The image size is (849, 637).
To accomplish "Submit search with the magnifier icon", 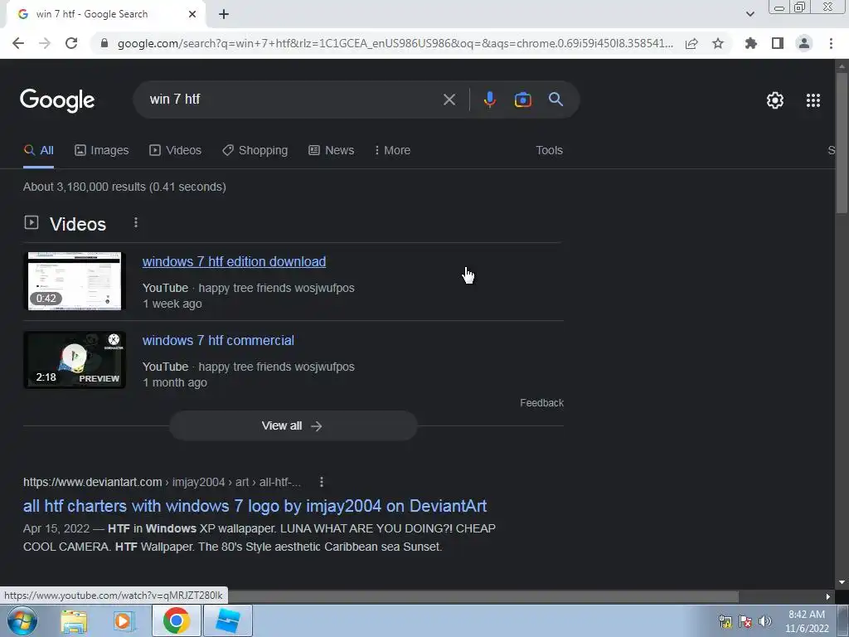I will pyautogui.click(x=556, y=100).
